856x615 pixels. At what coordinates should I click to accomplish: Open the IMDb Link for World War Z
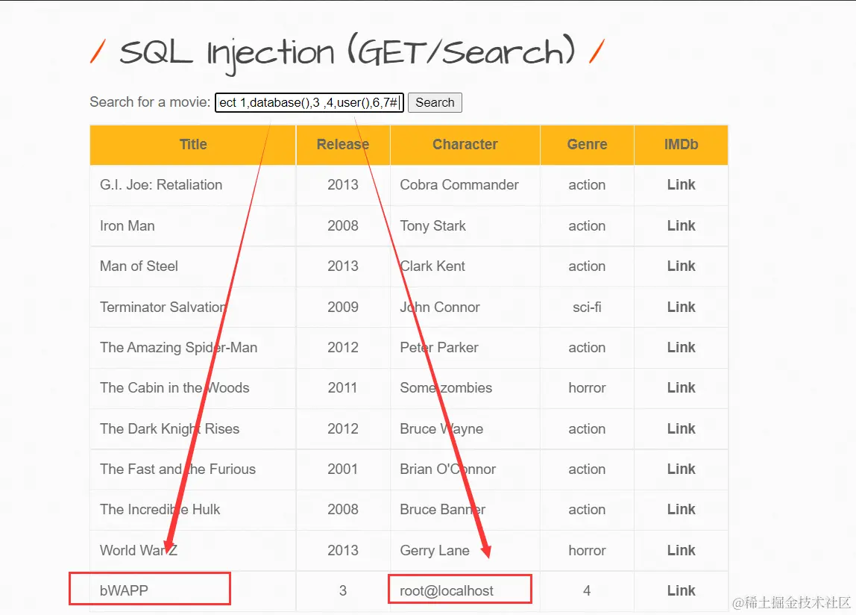[681, 551]
